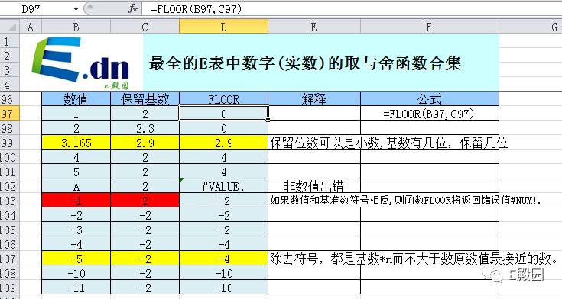Viewport: 562px width, 299px height.
Task: Click the text 除去符号,都是基数*n
Action: [x=332, y=259]
